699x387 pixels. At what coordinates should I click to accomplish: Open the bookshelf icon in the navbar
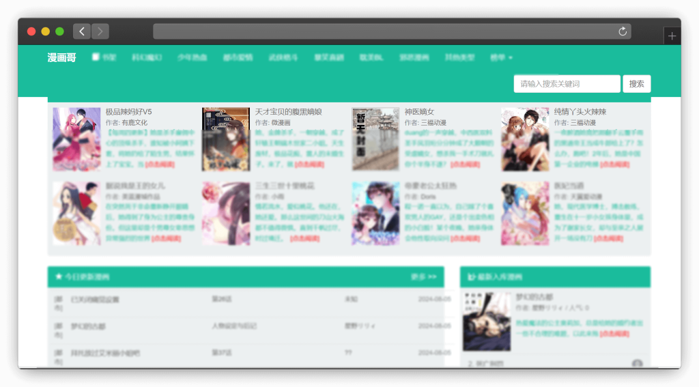coord(96,57)
